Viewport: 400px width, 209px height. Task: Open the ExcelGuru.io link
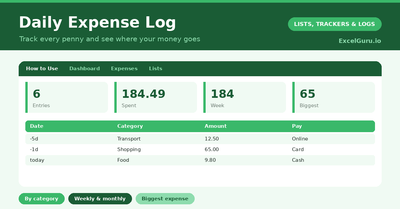360,41
